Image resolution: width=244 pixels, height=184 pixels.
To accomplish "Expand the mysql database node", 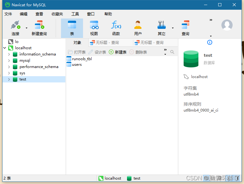I will click(x=9, y=60).
